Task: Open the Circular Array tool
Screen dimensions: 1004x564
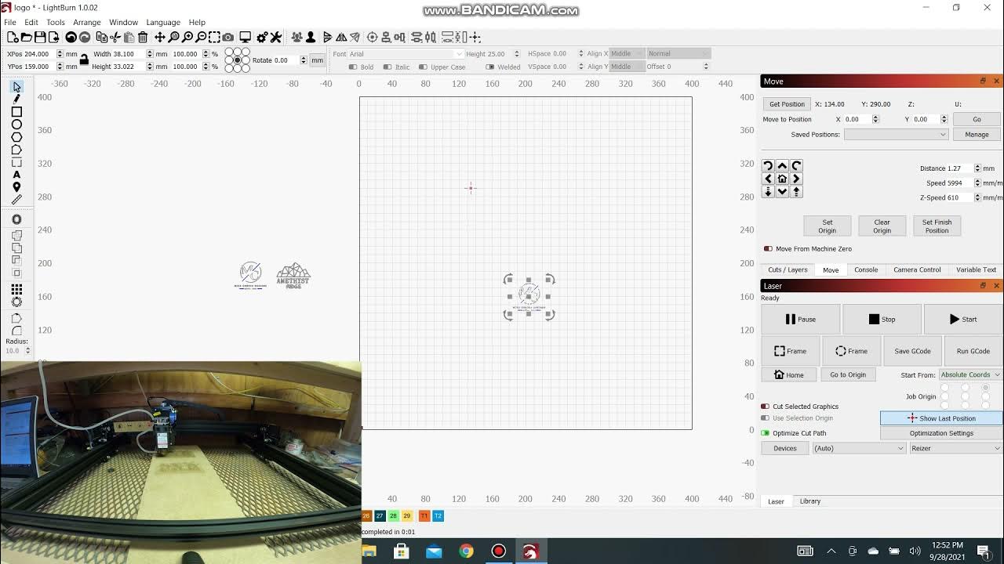Action: [x=16, y=302]
